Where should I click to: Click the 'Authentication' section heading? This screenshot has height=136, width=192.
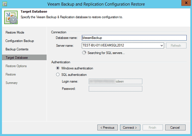(x=61, y=62)
